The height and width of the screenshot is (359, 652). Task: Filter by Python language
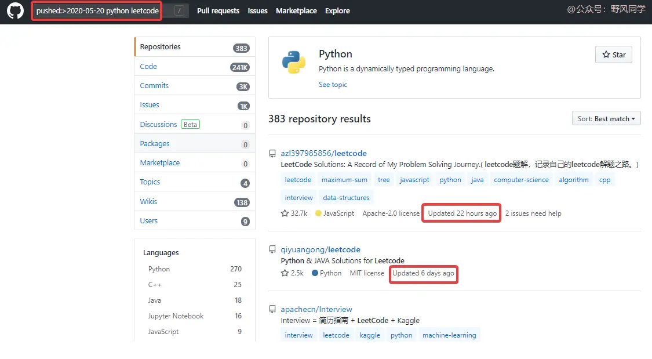[x=195, y=269]
